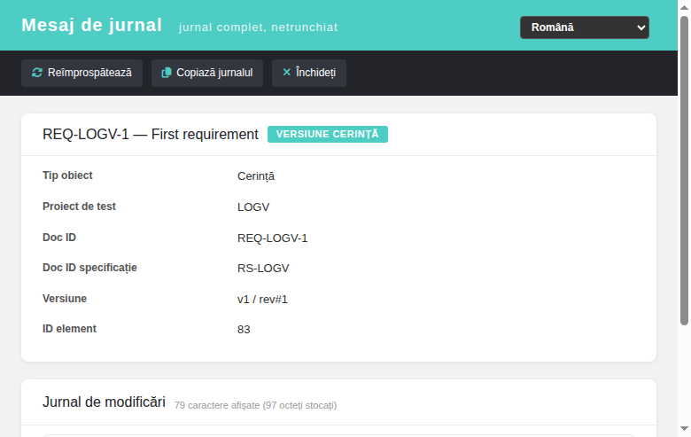Click the VERSIUNE CERINȚĂ badge
Viewport: 691px width, 437px height.
(x=328, y=134)
